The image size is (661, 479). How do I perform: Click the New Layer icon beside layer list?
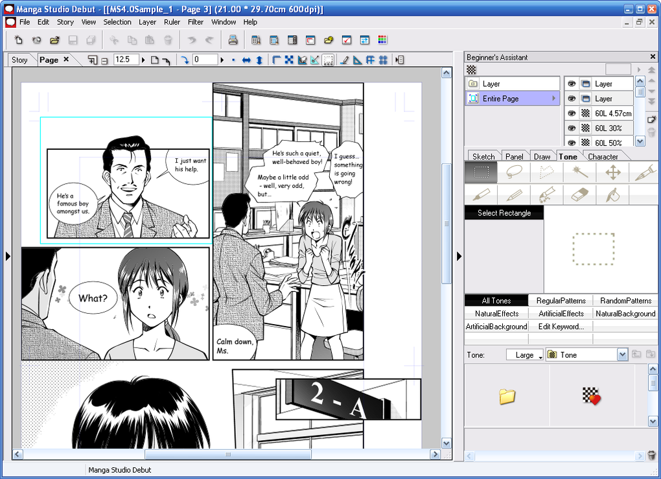(651, 120)
